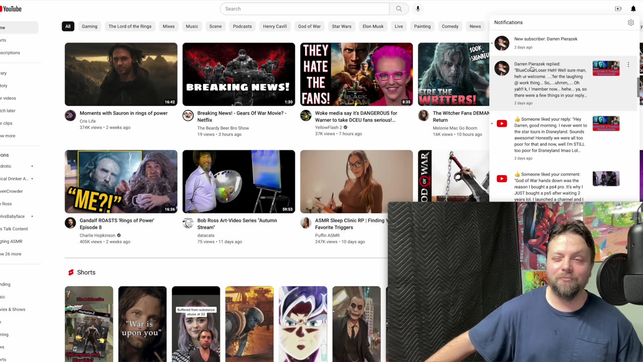
Task: Click the magnifier search button
Action: click(x=399, y=9)
